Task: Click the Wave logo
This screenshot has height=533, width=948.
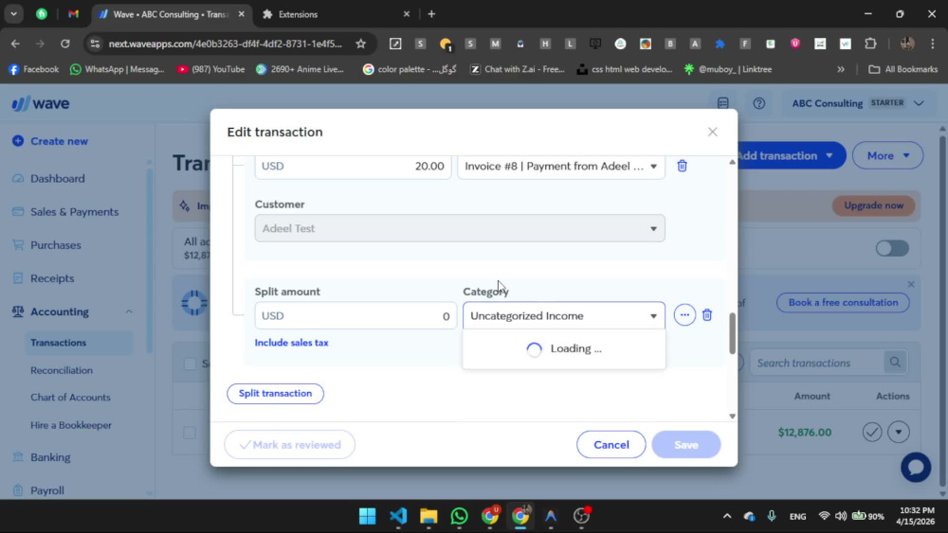Action: click(41, 104)
